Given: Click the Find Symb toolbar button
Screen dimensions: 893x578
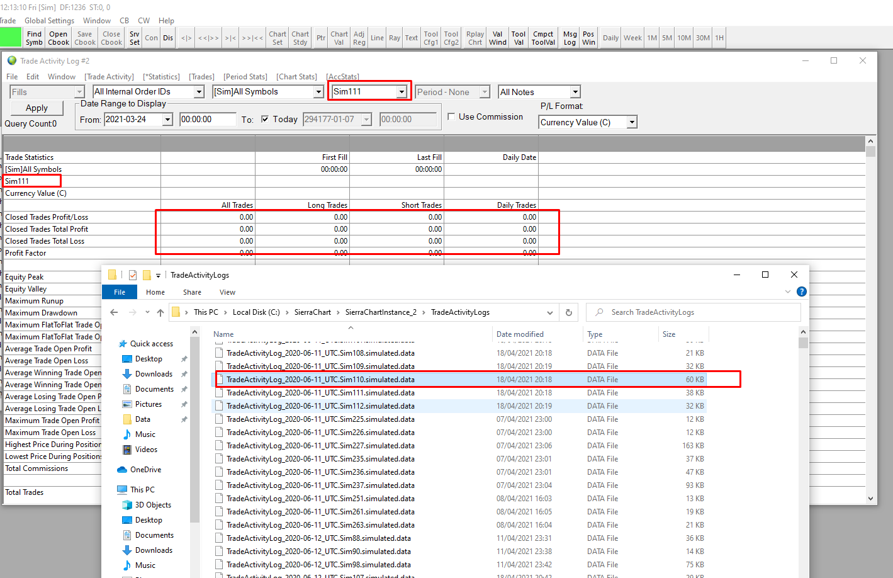Looking at the screenshot, I should pyautogui.click(x=34, y=38).
